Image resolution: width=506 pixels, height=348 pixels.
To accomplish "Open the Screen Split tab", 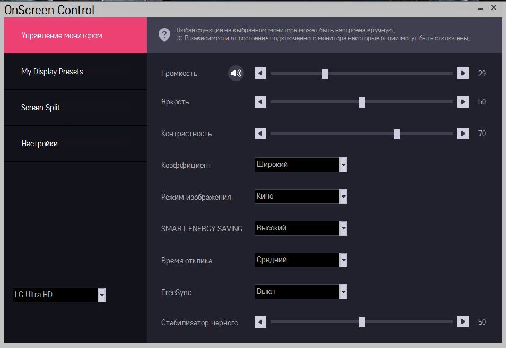I will 40,108.
